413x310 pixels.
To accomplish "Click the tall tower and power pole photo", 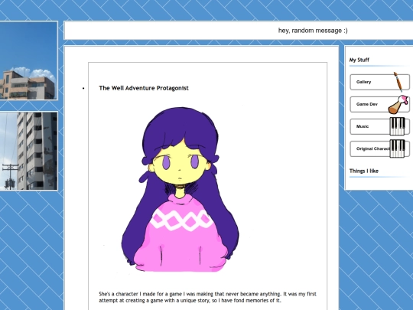I will (x=28, y=151).
